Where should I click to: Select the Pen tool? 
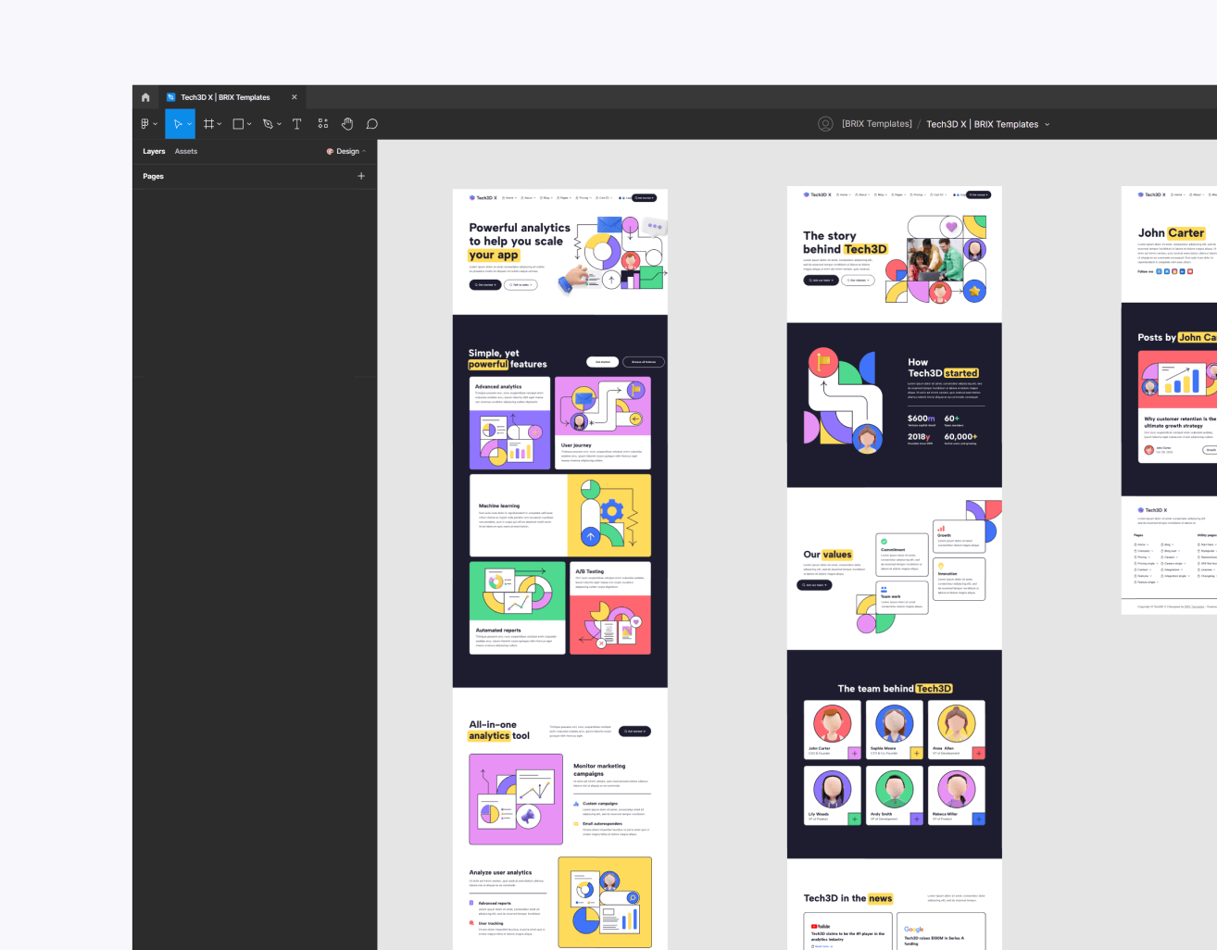(268, 124)
